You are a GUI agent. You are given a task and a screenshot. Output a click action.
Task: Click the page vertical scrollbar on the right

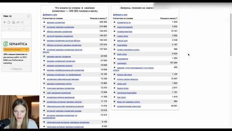pos(231,35)
